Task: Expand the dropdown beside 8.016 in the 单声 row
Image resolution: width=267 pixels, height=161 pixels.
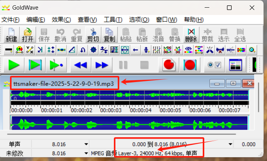Action: point(86,145)
